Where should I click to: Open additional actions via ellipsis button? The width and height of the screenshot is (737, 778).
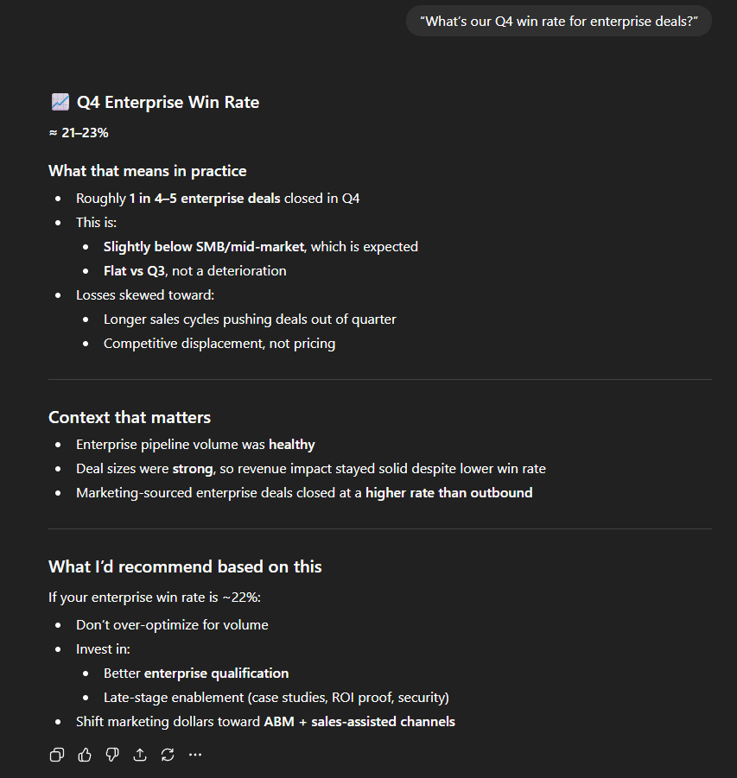[194, 754]
